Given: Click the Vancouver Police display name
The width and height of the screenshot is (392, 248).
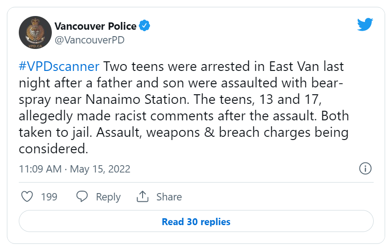Looking at the screenshot, I should [x=95, y=26].
